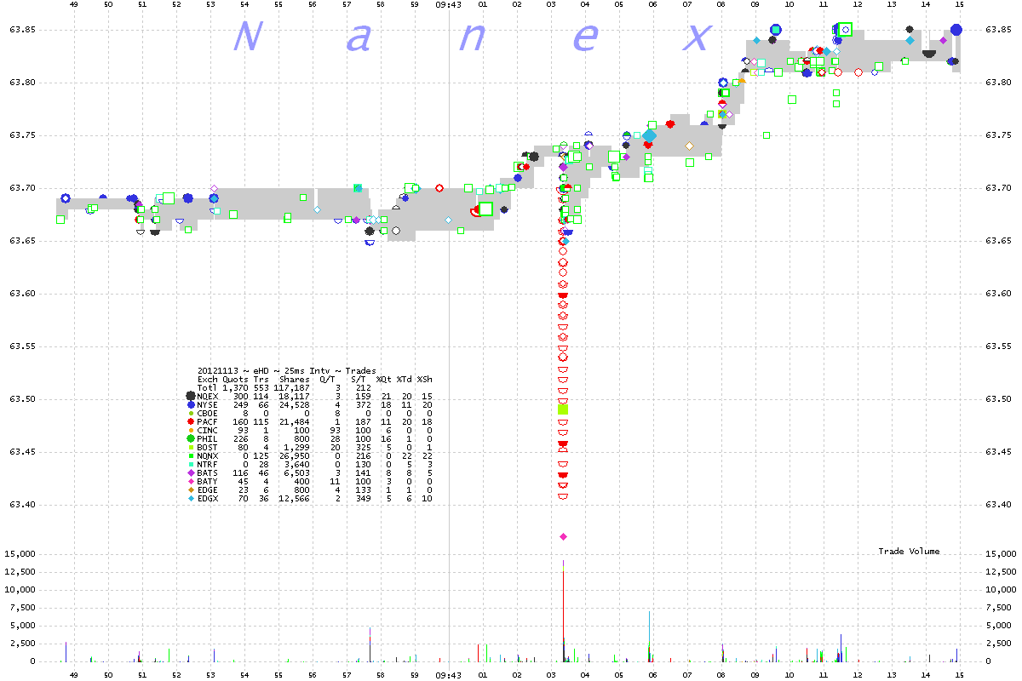Click the red PACF legend marker

(x=190, y=421)
